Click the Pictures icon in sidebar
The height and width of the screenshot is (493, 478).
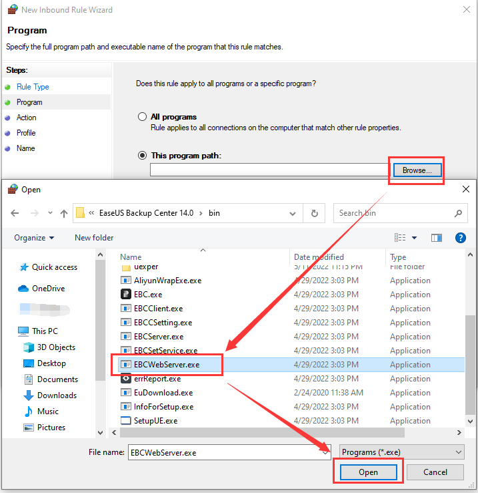click(29, 428)
